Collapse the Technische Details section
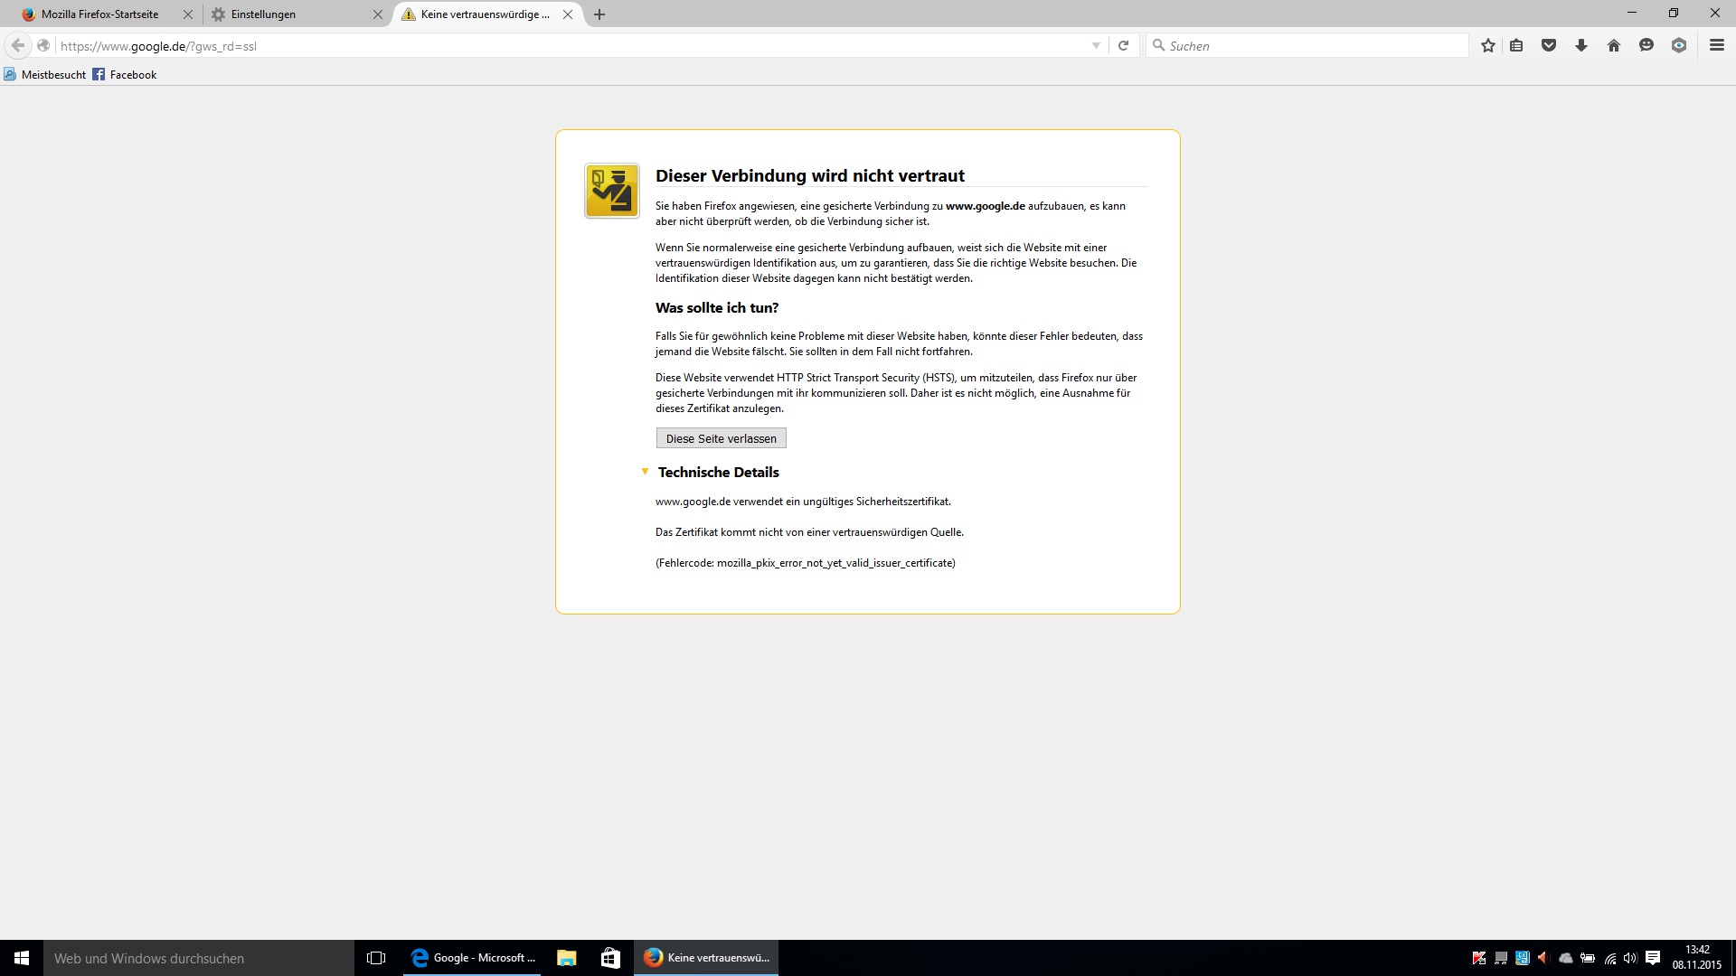This screenshot has width=1736, height=976. coord(645,472)
